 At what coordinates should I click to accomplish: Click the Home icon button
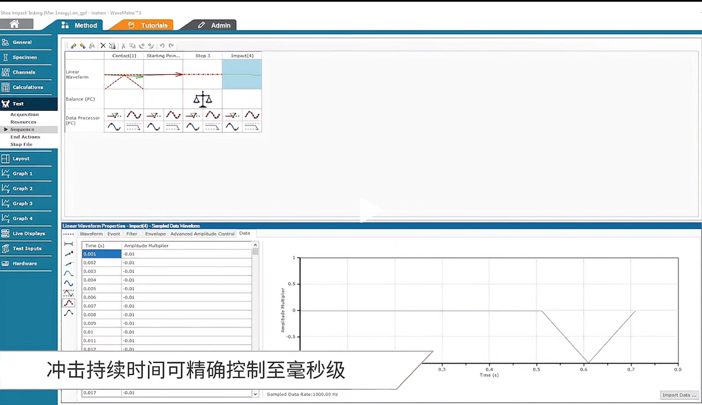14,24
